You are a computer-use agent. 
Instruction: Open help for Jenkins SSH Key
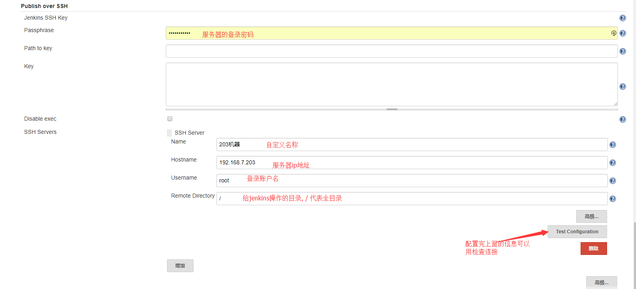(x=622, y=18)
